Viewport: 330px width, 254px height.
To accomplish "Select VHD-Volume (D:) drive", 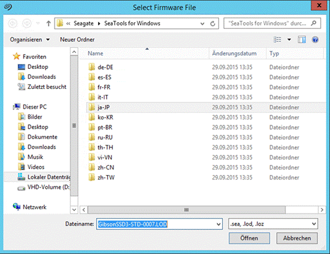I will pos(43,187).
